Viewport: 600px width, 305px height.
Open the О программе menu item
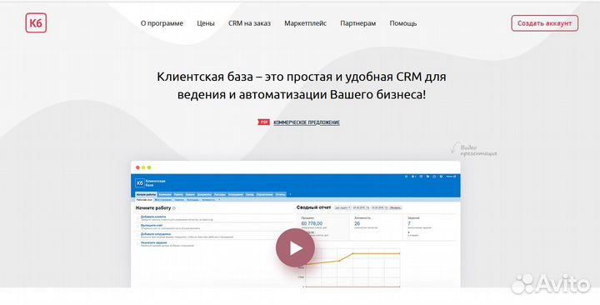click(162, 23)
